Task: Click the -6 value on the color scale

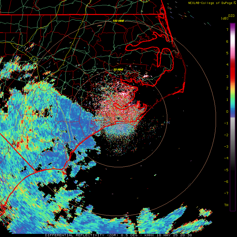Action: coord(226,182)
